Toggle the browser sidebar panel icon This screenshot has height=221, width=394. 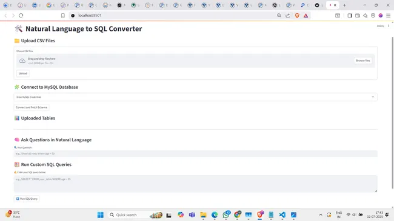pos(350,16)
